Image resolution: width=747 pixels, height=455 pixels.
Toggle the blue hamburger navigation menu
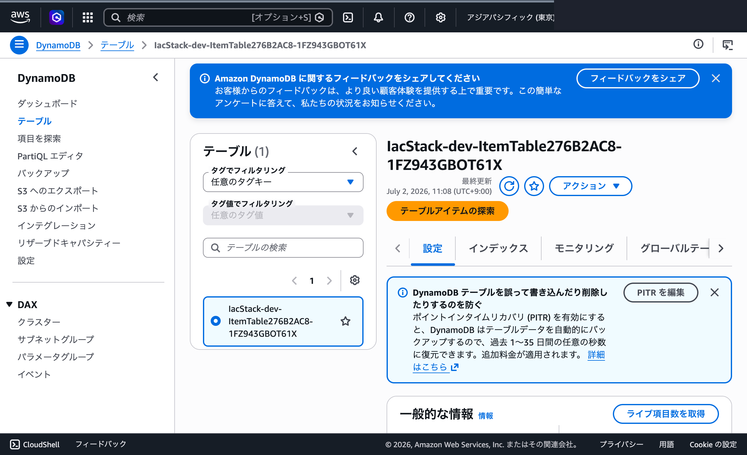coord(19,45)
